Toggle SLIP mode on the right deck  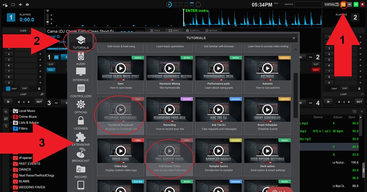(x=316, y=64)
